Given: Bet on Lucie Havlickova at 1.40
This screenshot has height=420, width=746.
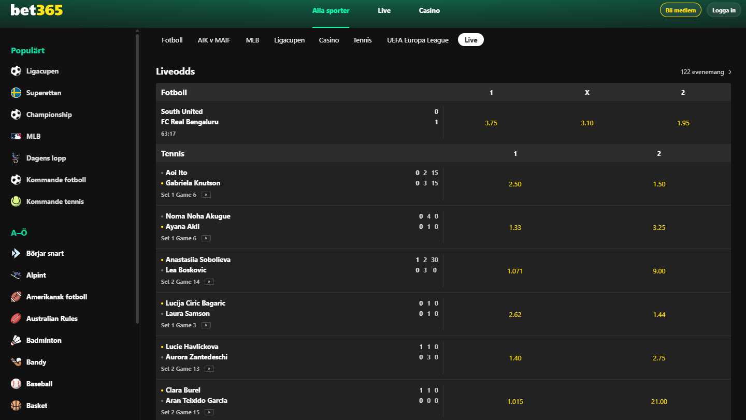Looking at the screenshot, I should click(x=515, y=358).
